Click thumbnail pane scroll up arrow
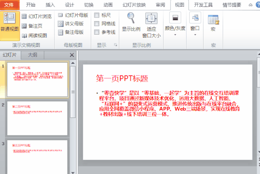The width and height of the screenshot is (260, 174). (x=73, y=63)
